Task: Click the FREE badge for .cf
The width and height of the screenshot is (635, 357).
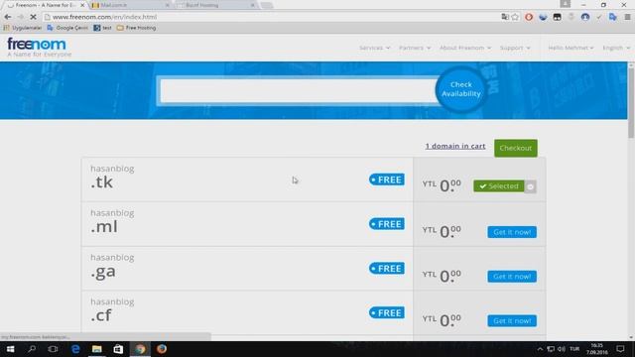Action: (x=386, y=313)
